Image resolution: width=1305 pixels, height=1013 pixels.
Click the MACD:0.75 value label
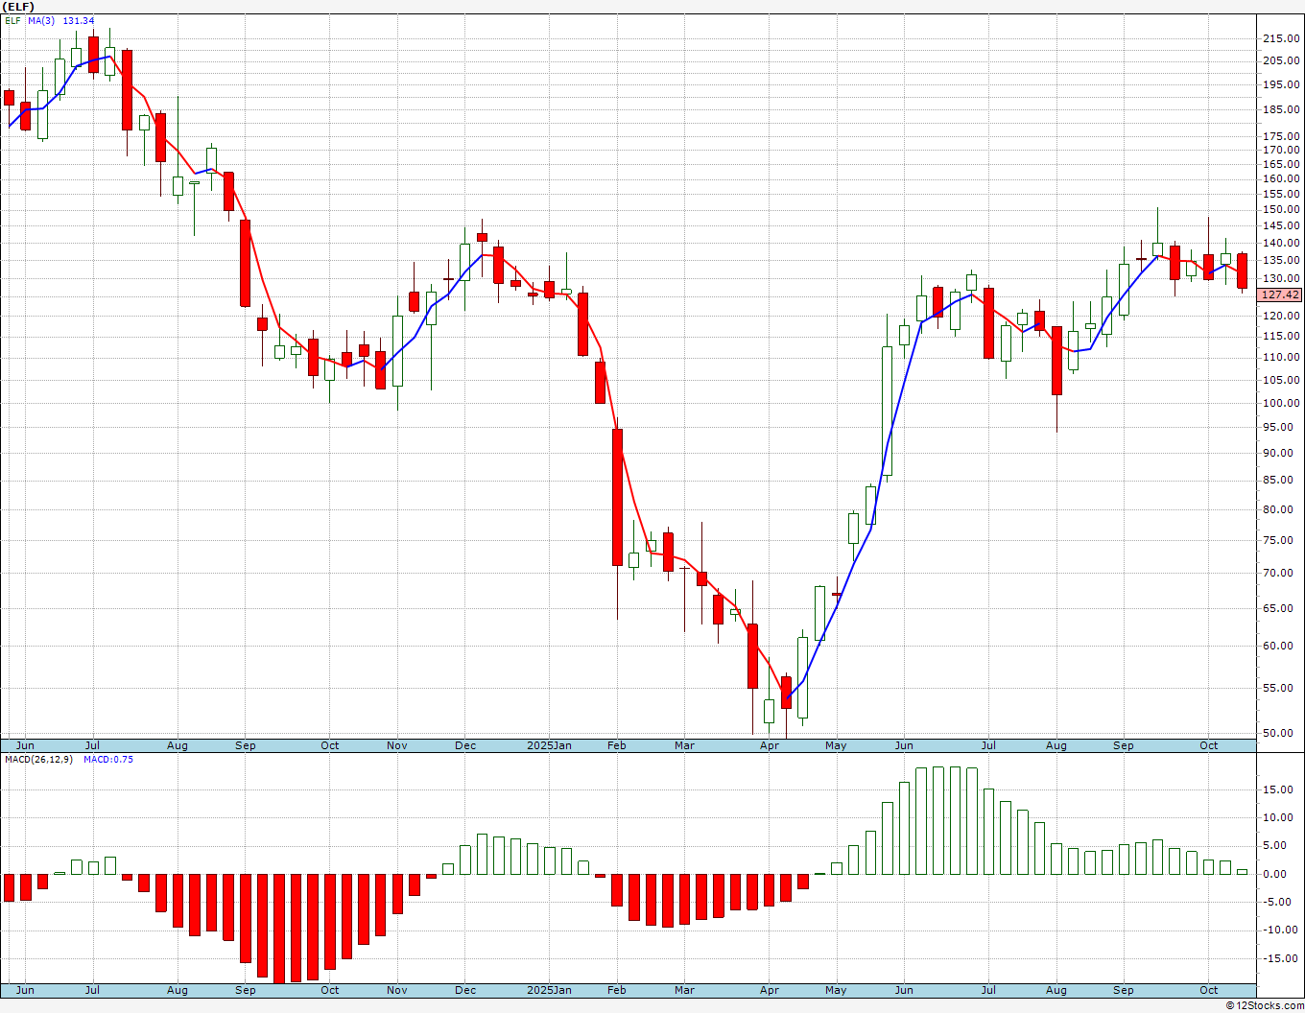[x=107, y=759]
